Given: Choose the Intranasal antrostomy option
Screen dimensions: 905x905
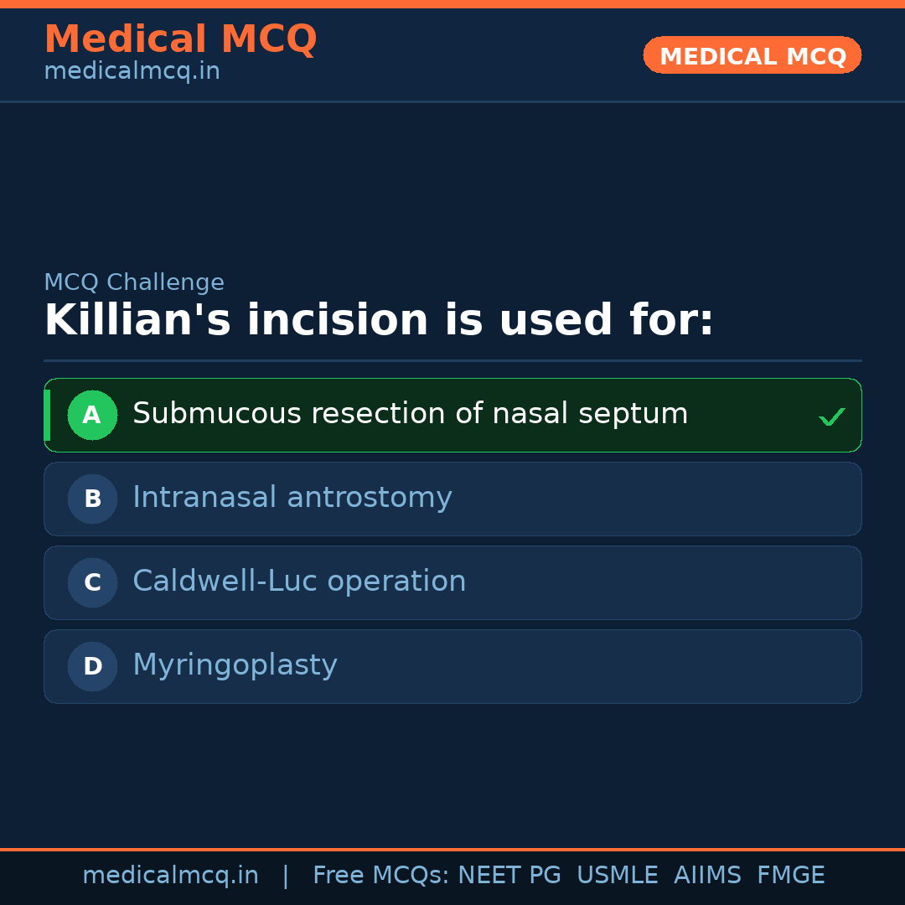Looking at the screenshot, I should [x=292, y=498].
